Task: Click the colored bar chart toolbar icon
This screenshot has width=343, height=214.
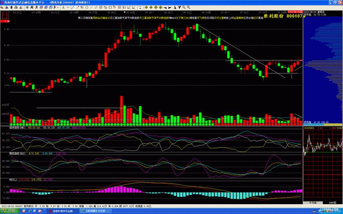Action: click(x=21, y=7)
